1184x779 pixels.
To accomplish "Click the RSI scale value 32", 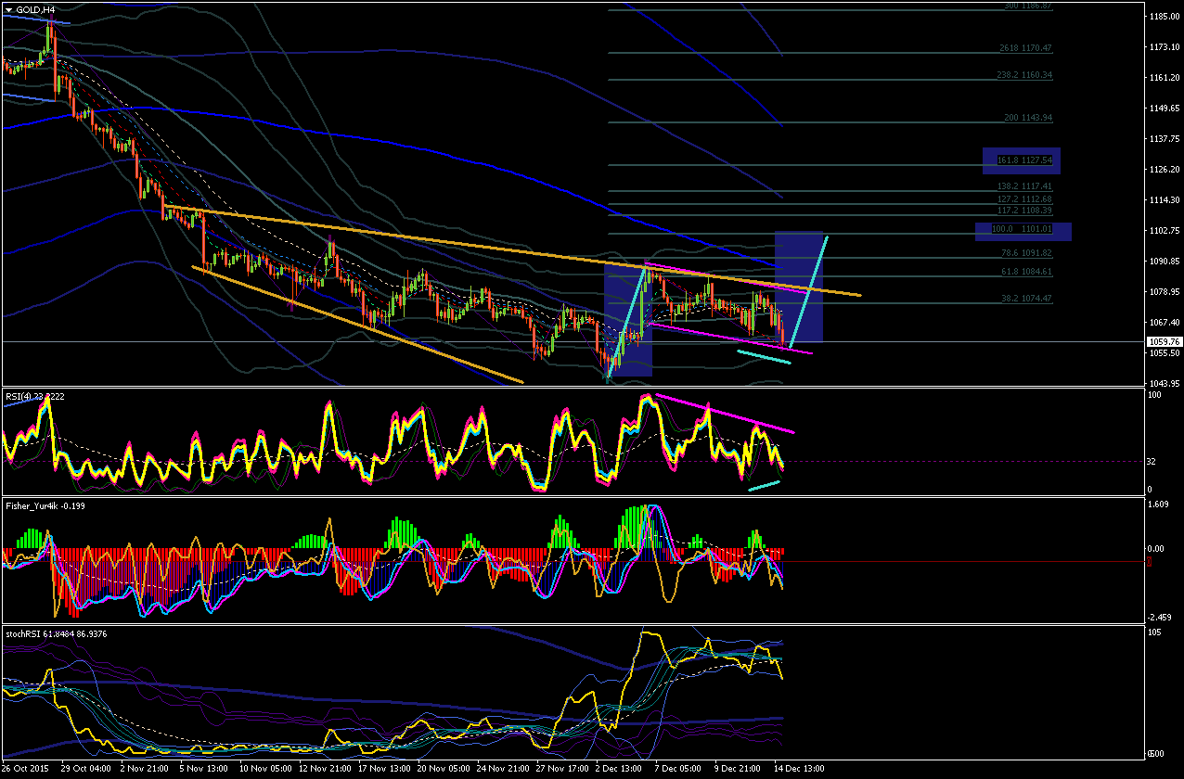I will pos(1152,460).
